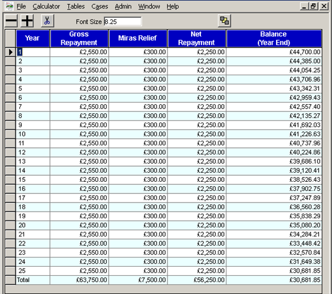This screenshot has width=332, height=294.
Task: Minimize the child window
Action: (x=304, y=6)
